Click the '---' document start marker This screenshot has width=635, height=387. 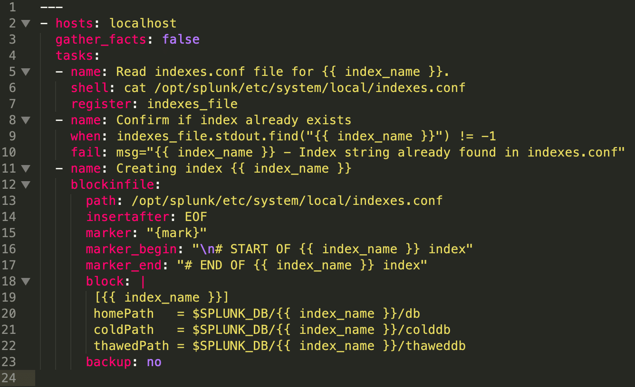tap(52, 7)
